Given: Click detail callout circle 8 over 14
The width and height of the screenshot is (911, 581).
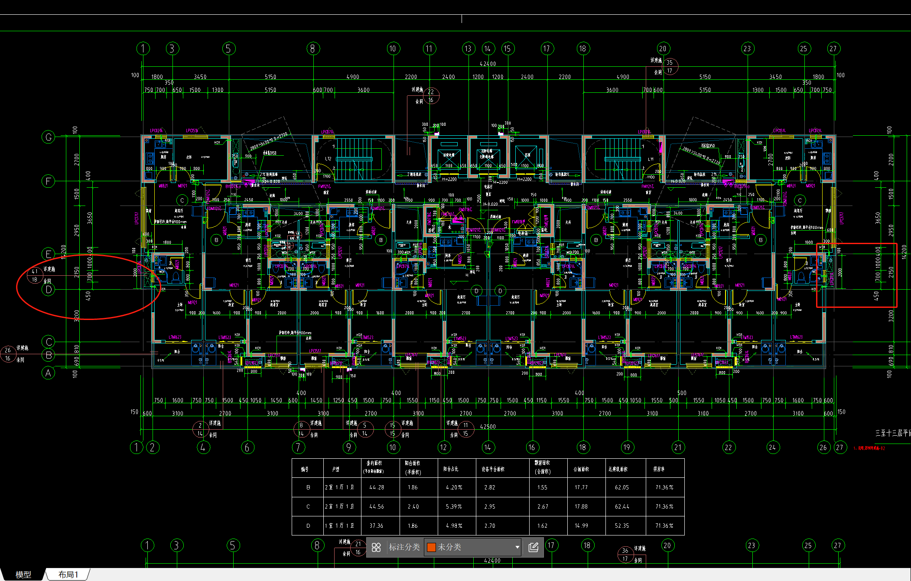Looking at the screenshot, I should tap(301, 429).
